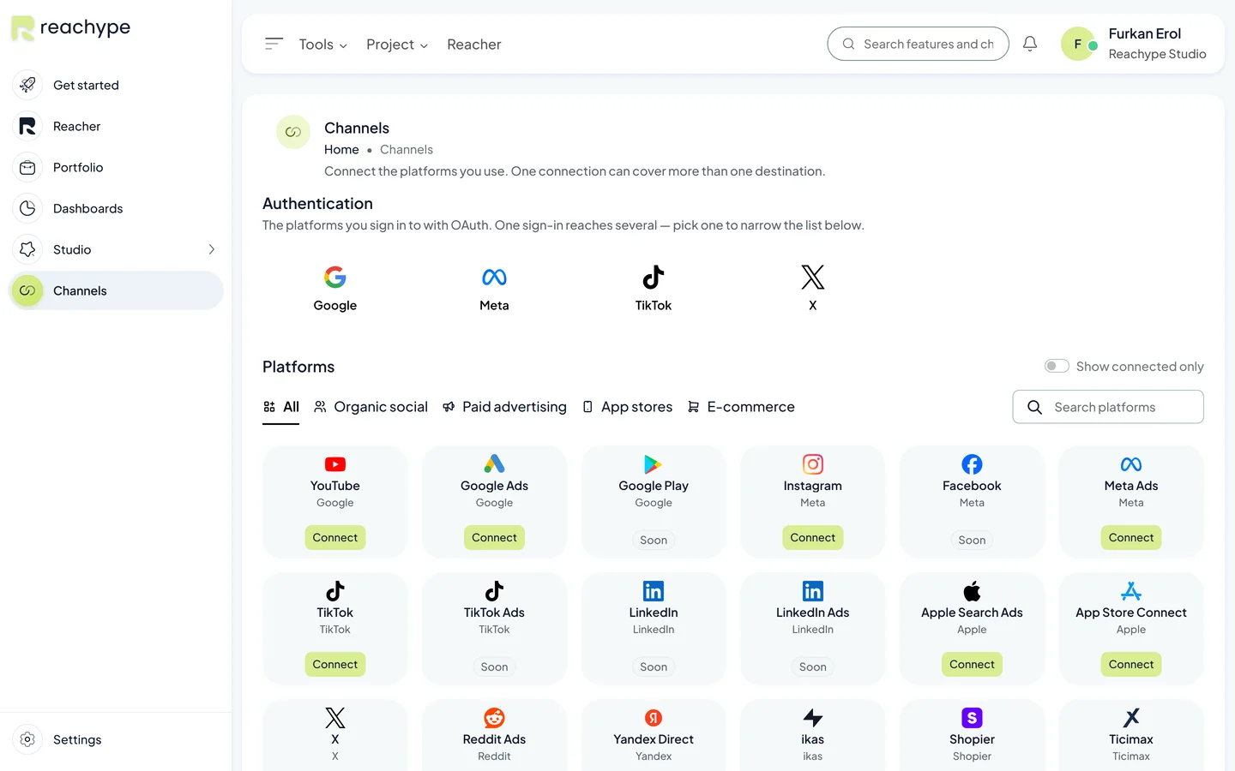Collapse sidebar with the hamburger menu icon
Viewport: 1235px width, 771px height.
pos(274,44)
